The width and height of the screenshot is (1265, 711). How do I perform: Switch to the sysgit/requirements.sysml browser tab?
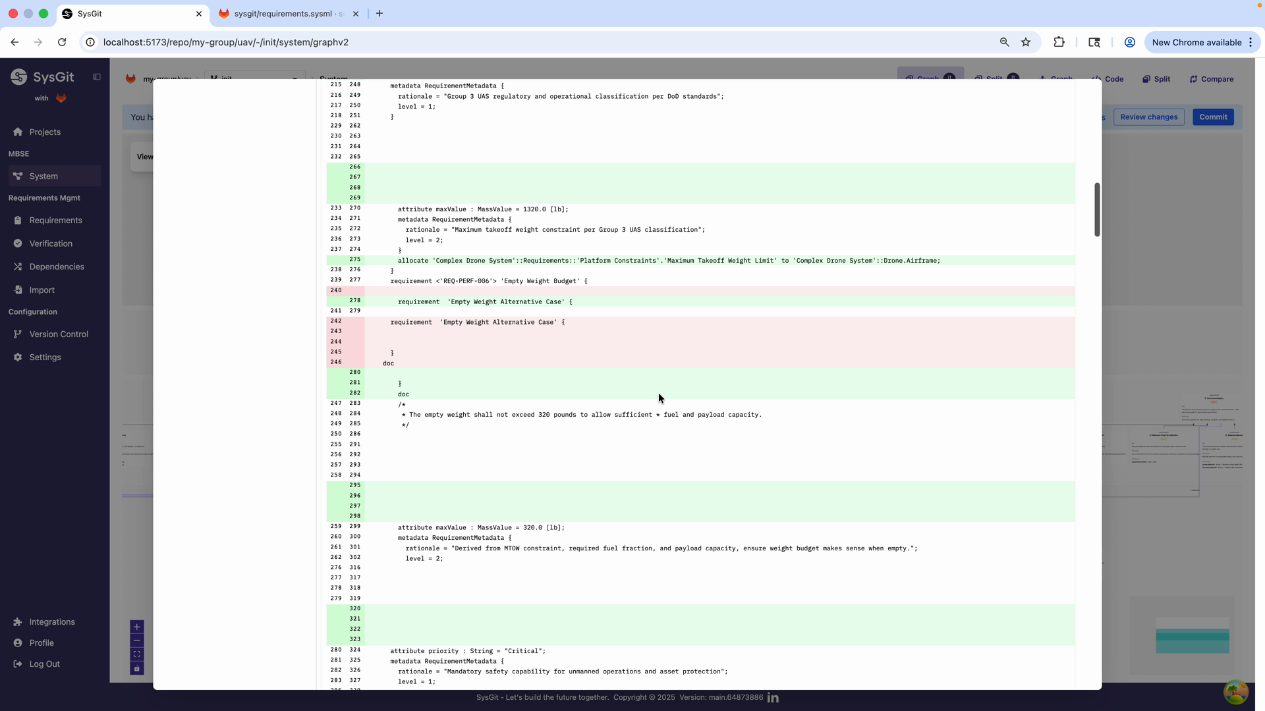coord(283,13)
